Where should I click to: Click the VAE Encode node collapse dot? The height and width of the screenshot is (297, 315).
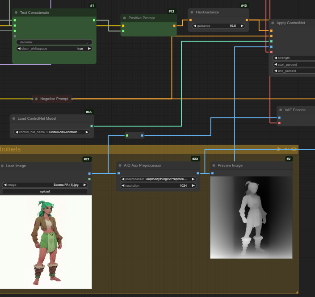click(x=280, y=109)
